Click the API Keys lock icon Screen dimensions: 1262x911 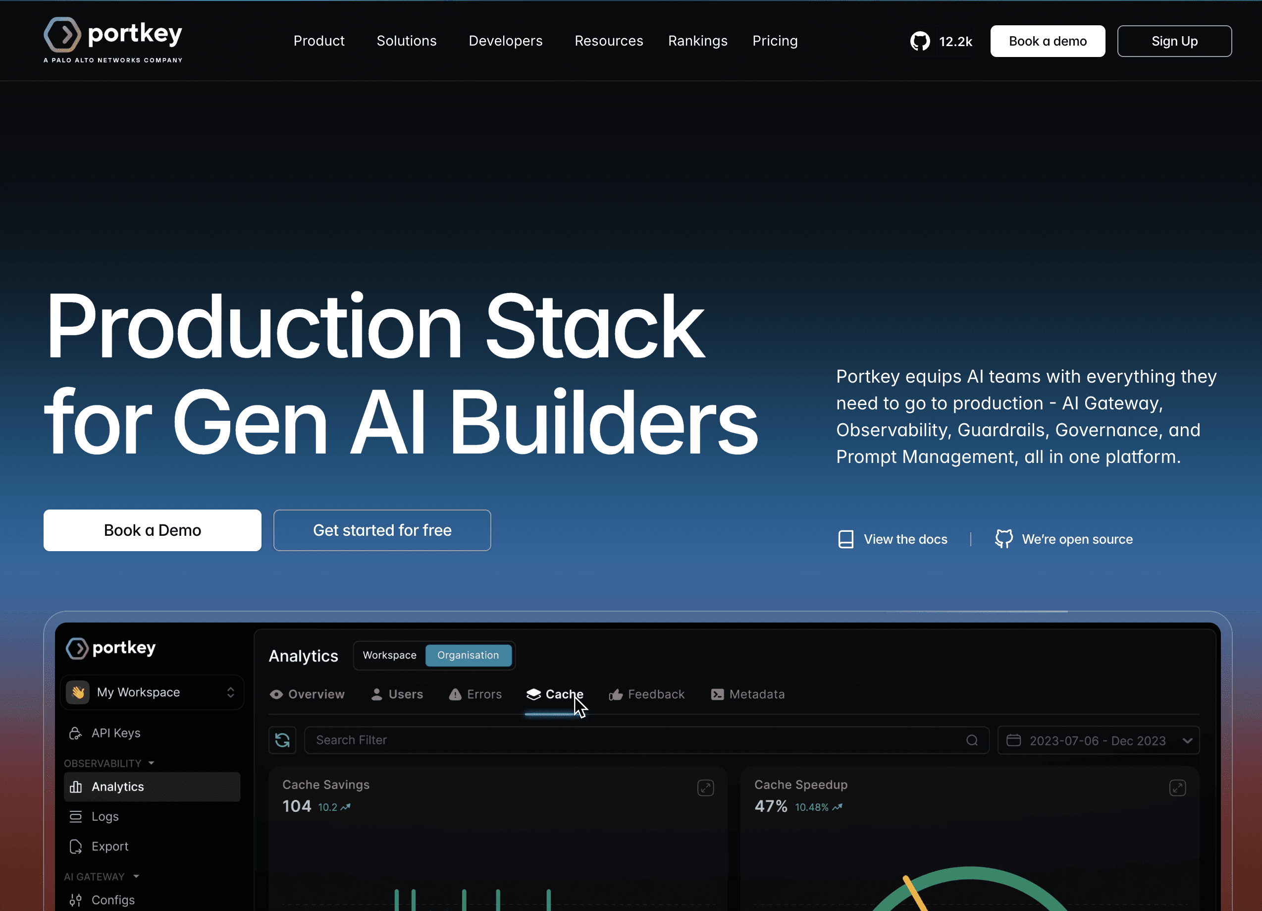click(x=76, y=734)
